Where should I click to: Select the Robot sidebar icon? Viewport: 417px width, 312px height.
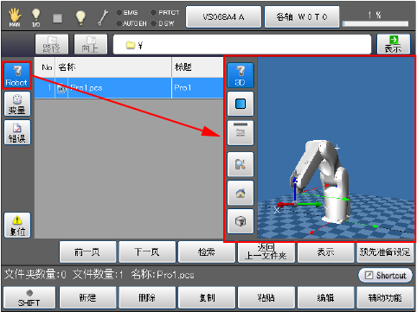[17, 75]
